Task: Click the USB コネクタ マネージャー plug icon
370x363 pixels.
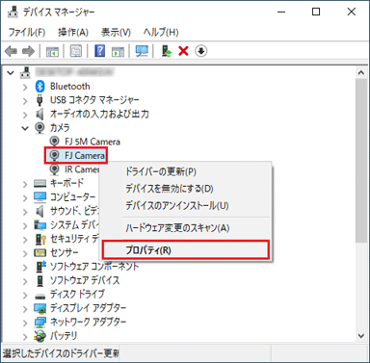Action: [40, 100]
